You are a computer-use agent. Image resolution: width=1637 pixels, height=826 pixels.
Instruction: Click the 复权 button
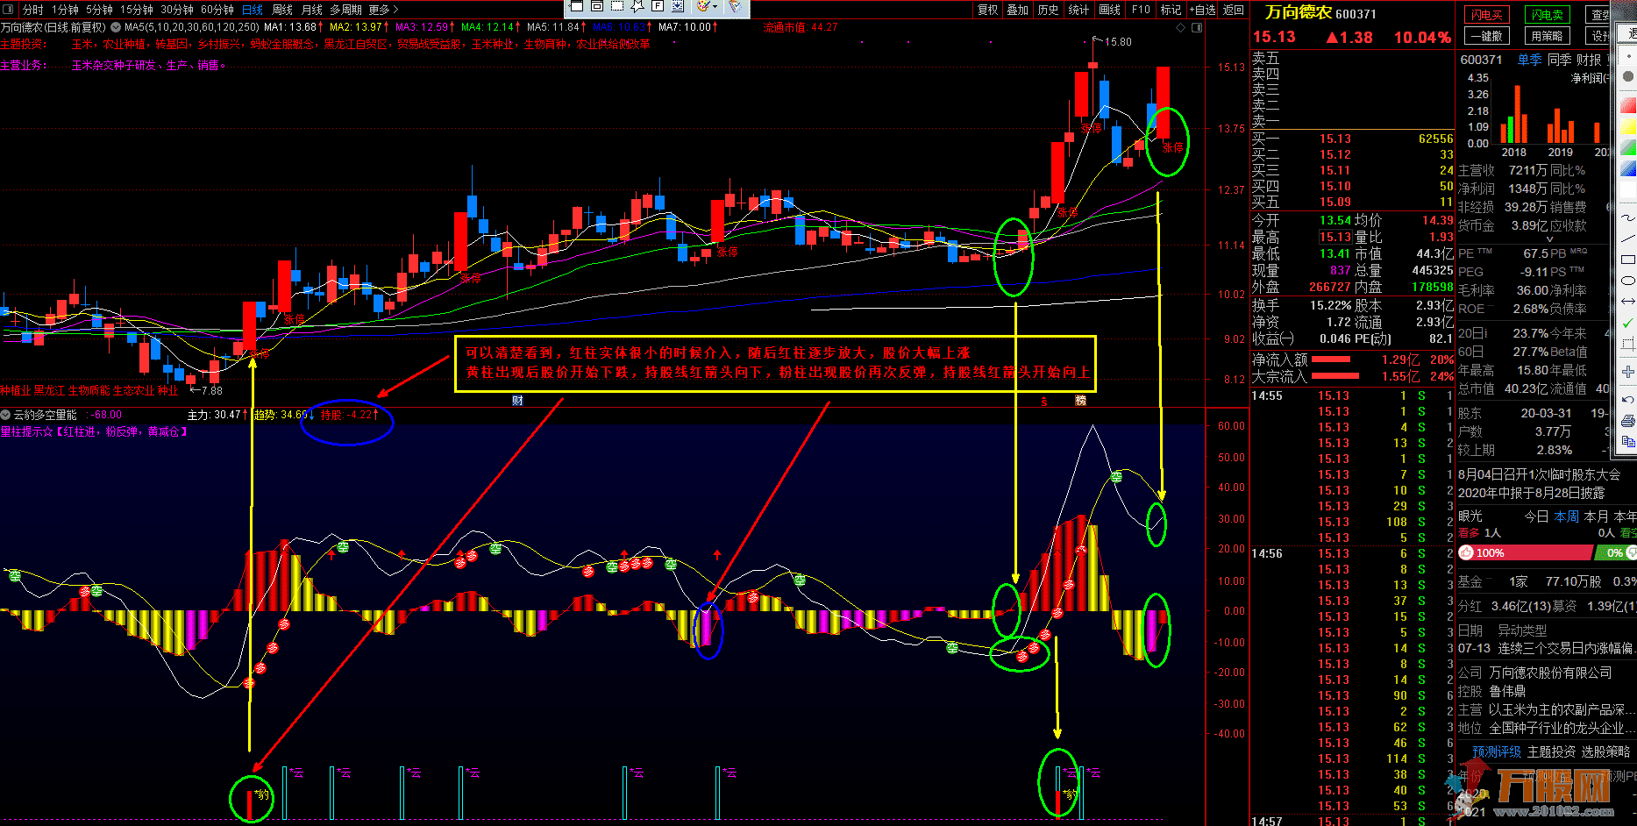point(988,10)
